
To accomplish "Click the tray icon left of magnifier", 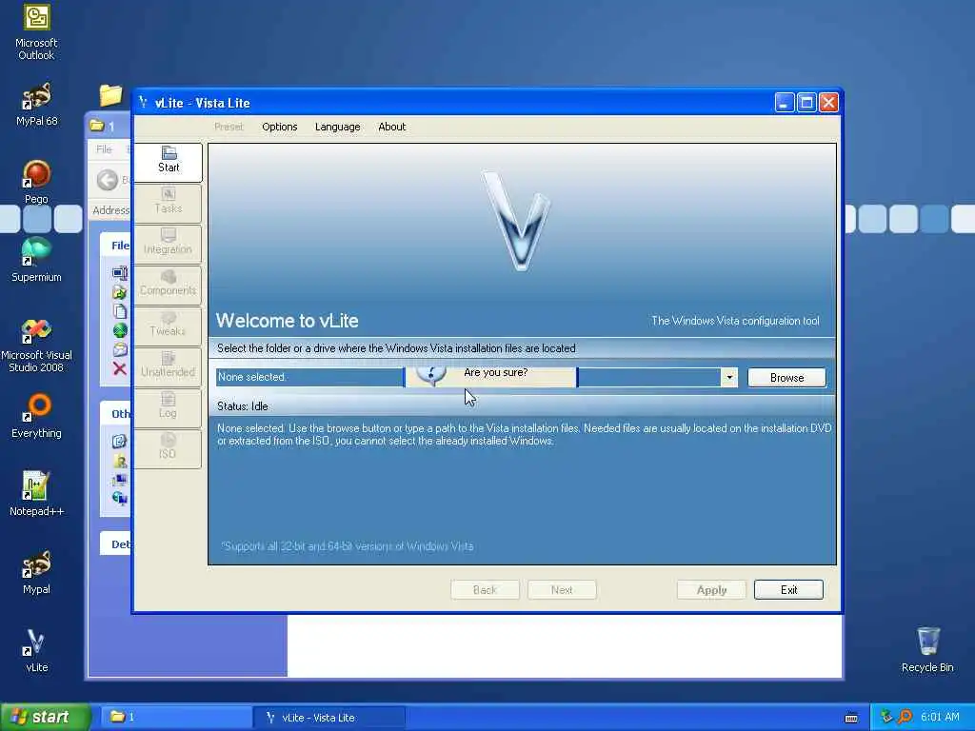I will click(x=886, y=717).
